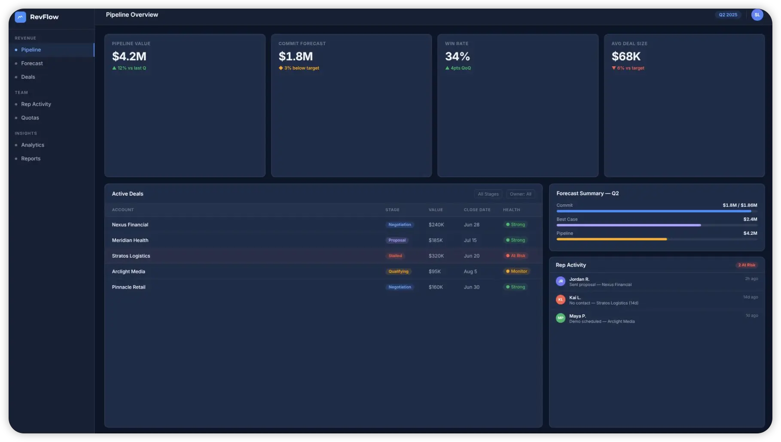Click Maya P.'s MP avatar
The height and width of the screenshot is (442, 781).
(x=560, y=318)
